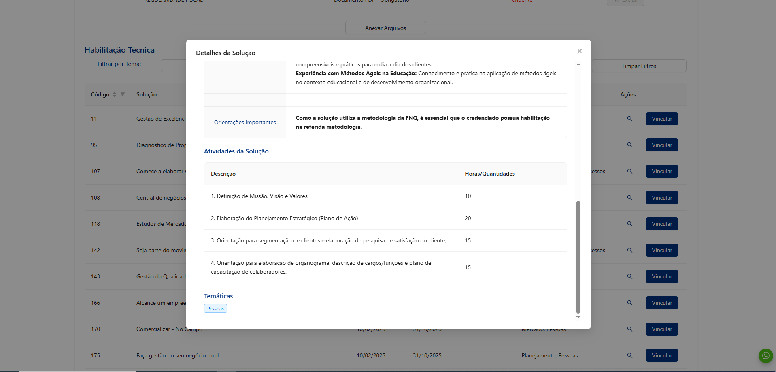
Task: Click the Orientações Importantes label
Action: click(245, 122)
